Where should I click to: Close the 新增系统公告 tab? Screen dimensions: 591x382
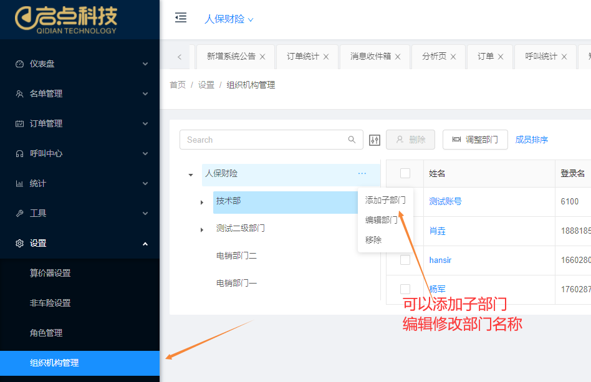tap(262, 57)
